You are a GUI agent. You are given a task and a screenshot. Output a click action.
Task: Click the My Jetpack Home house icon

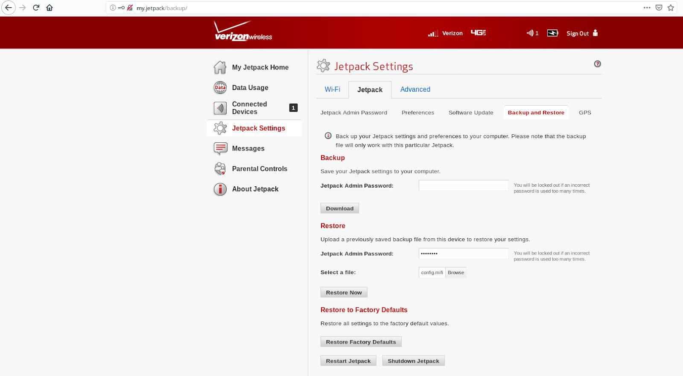(220, 67)
